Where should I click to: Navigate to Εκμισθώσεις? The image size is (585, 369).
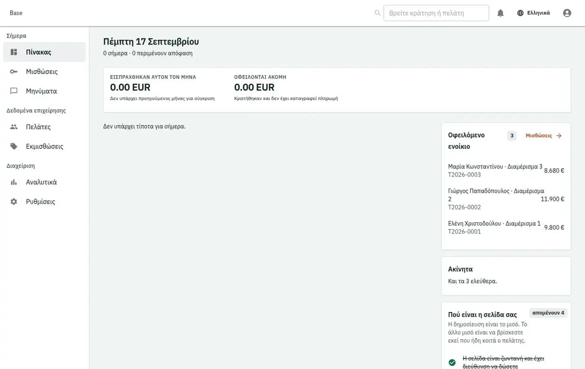(44, 146)
